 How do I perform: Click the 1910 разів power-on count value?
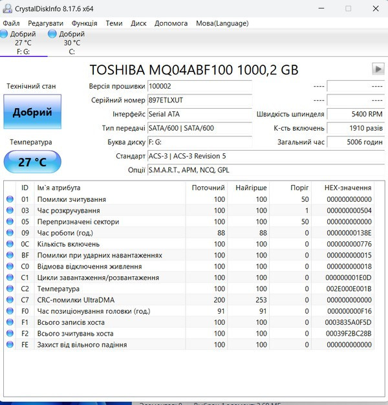click(356, 128)
